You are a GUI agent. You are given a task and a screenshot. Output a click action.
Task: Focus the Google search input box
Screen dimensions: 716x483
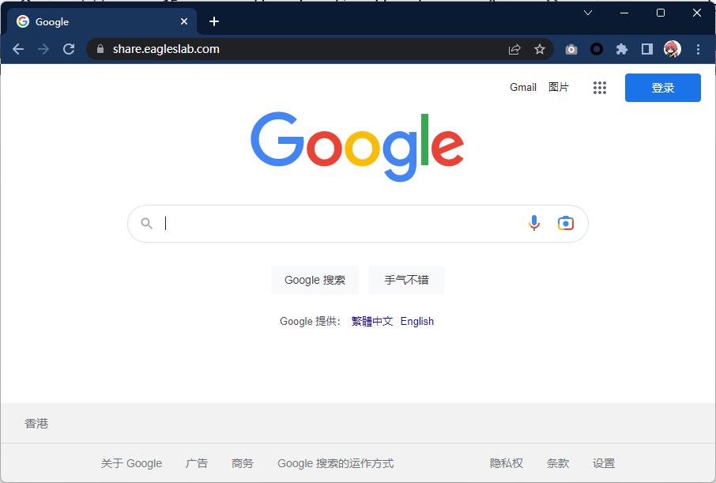click(x=340, y=224)
